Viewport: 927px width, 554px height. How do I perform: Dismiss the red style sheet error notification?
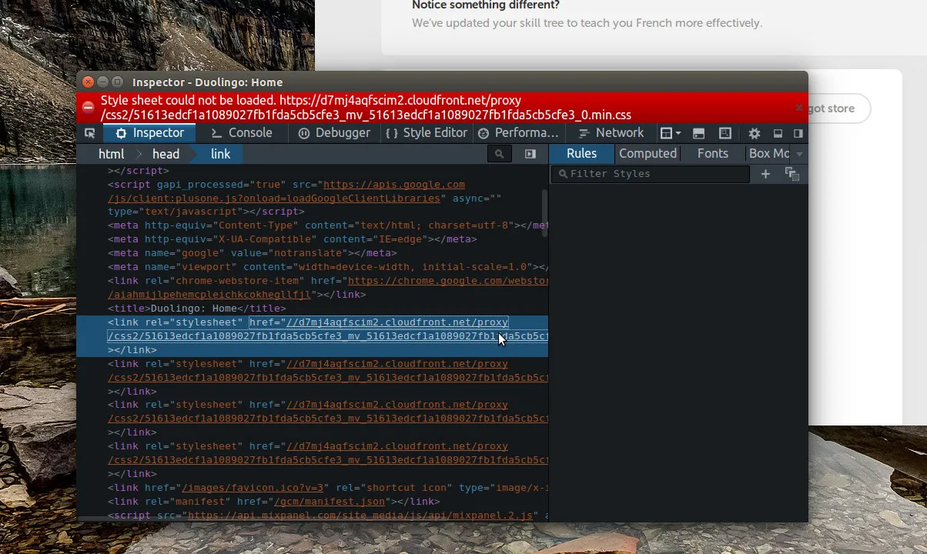coord(798,108)
